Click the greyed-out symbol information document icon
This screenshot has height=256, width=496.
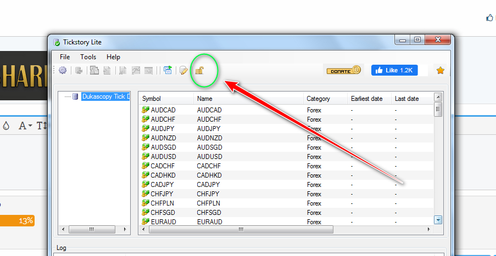pyautogui.click(x=122, y=70)
